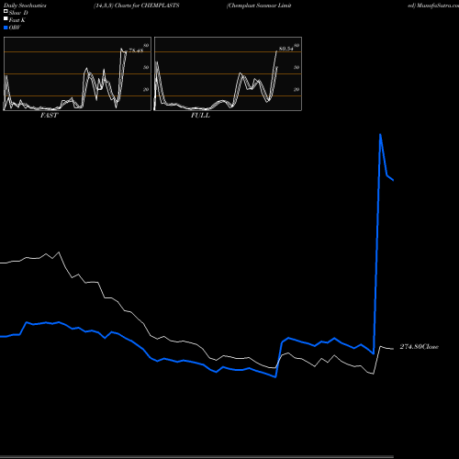The image size is (459, 459).
Task: Click the 50 axis label in FULL chart
Action: tap(297, 67)
